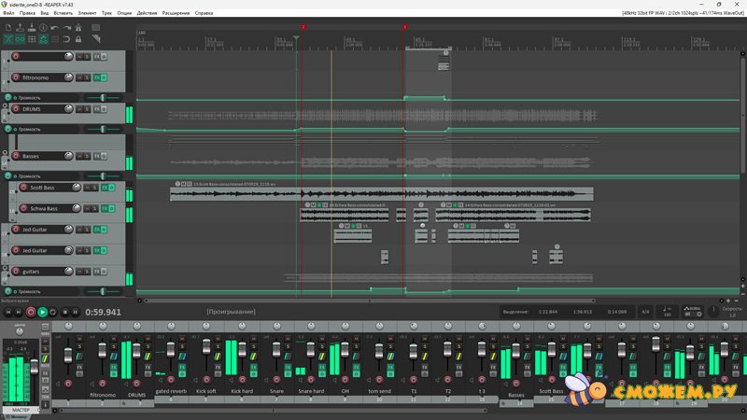
Task: Open FX for filtronomo track
Action: tap(96, 77)
